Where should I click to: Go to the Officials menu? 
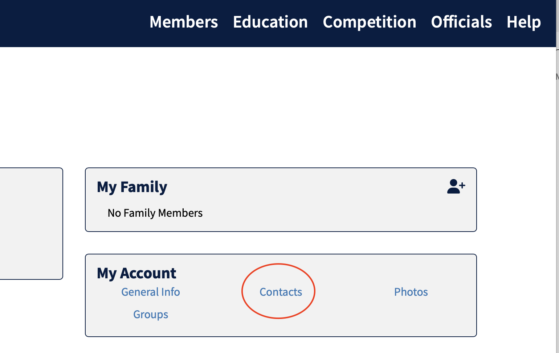(461, 22)
